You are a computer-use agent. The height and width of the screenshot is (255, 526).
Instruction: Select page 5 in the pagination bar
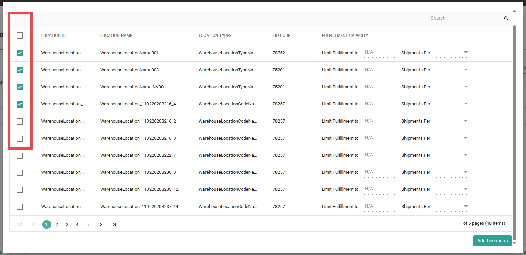tap(87, 224)
